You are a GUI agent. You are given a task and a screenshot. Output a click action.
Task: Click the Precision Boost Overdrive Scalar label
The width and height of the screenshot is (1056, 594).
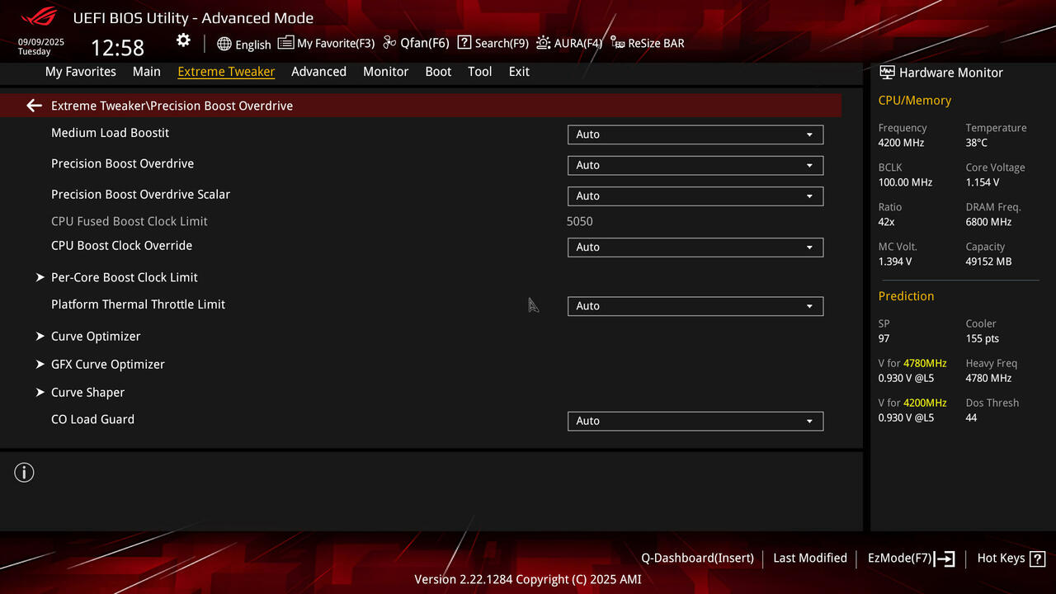click(x=140, y=195)
